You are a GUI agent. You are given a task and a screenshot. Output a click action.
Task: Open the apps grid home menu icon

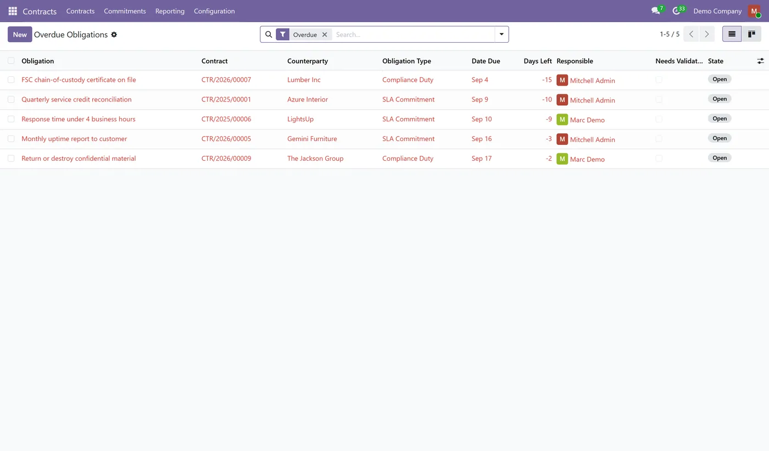pyautogui.click(x=13, y=11)
